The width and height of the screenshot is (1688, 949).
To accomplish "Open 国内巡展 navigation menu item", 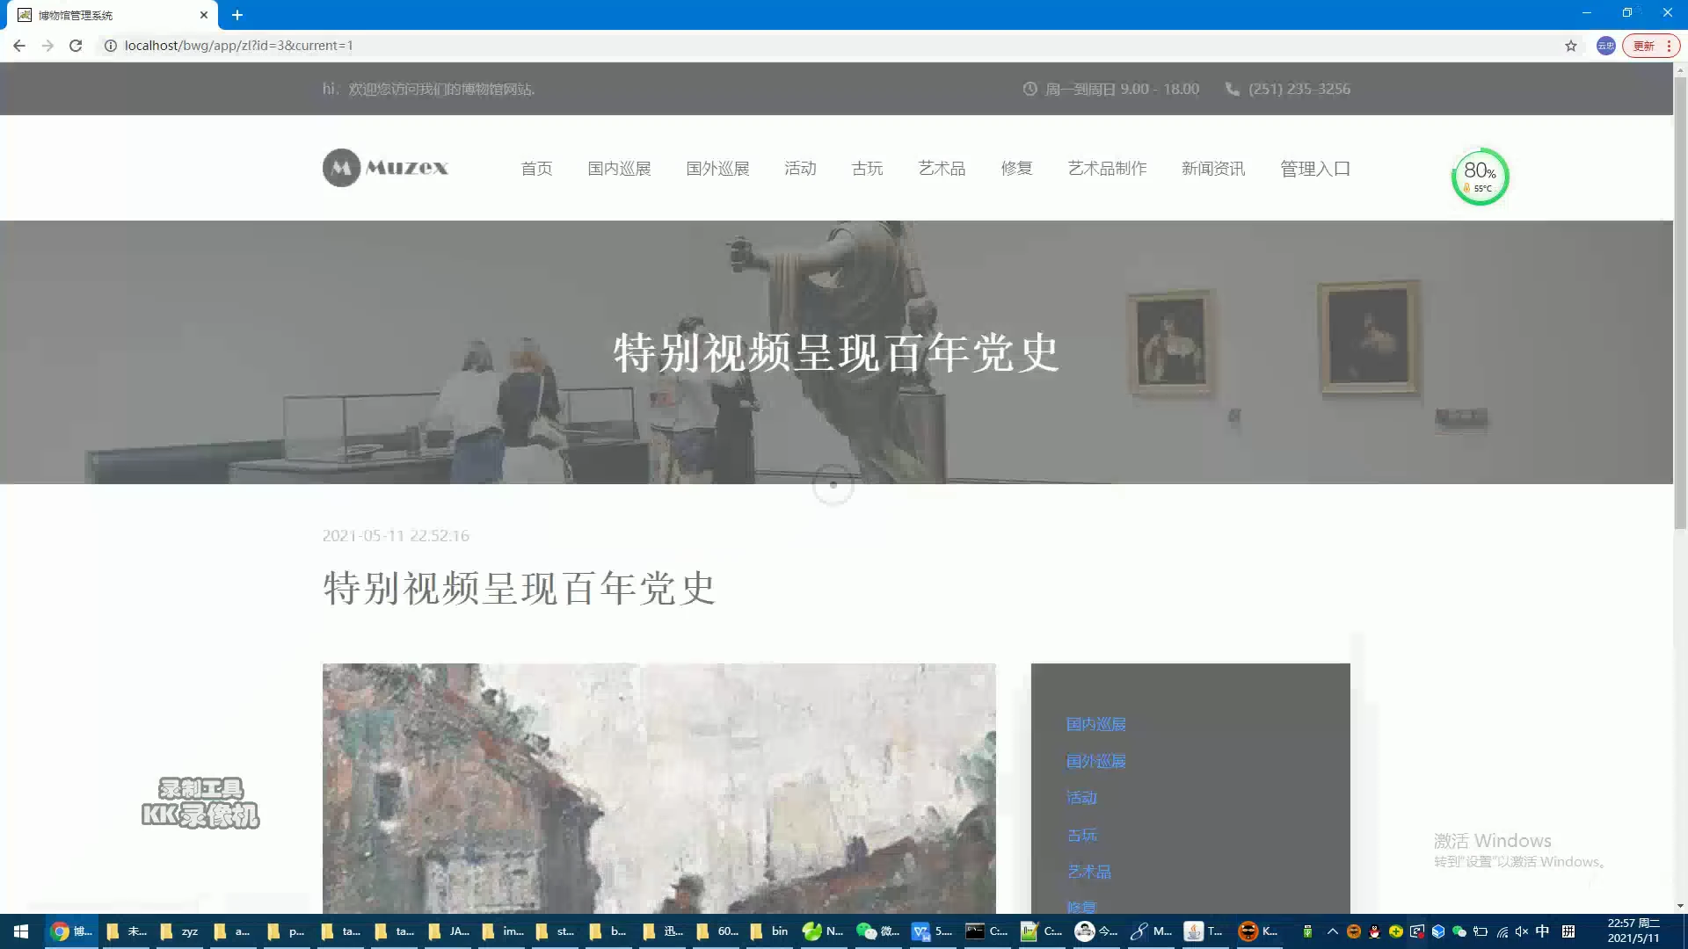I will tap(619, 169).
